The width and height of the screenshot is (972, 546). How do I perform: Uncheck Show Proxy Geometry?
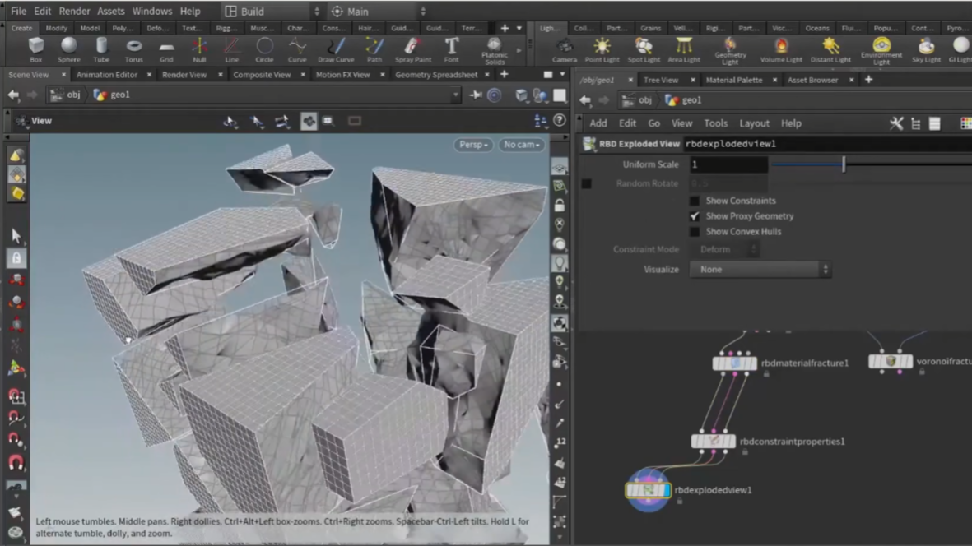[695, 216]
